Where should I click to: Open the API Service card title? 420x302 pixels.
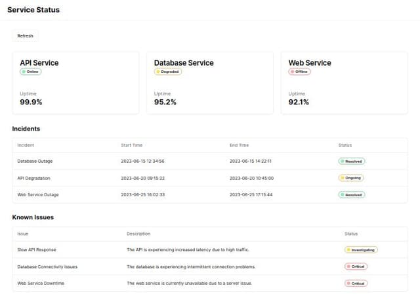(x=39, y=63)
